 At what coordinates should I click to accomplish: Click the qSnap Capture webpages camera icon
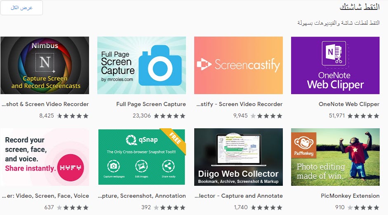click(113, 166)
